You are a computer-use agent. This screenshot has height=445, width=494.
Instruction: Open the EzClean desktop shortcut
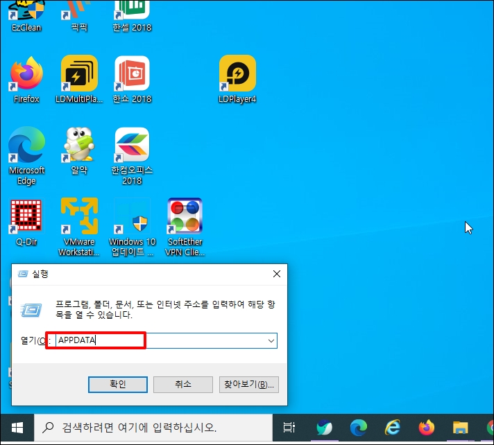pos(26,16)
